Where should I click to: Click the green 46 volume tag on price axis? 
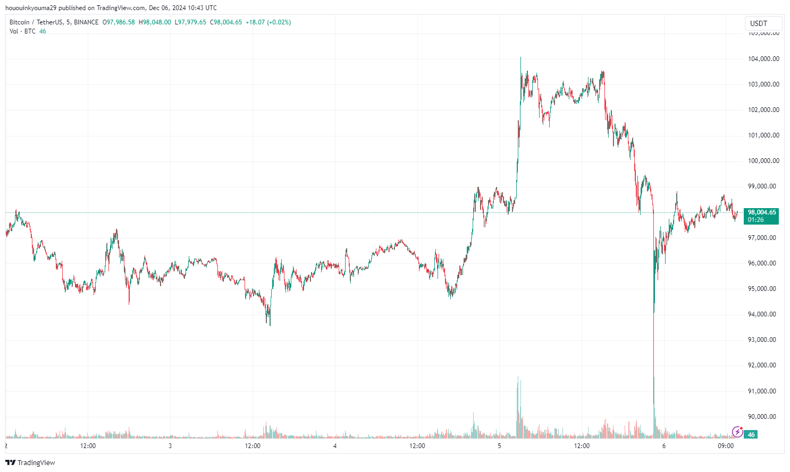751,434
